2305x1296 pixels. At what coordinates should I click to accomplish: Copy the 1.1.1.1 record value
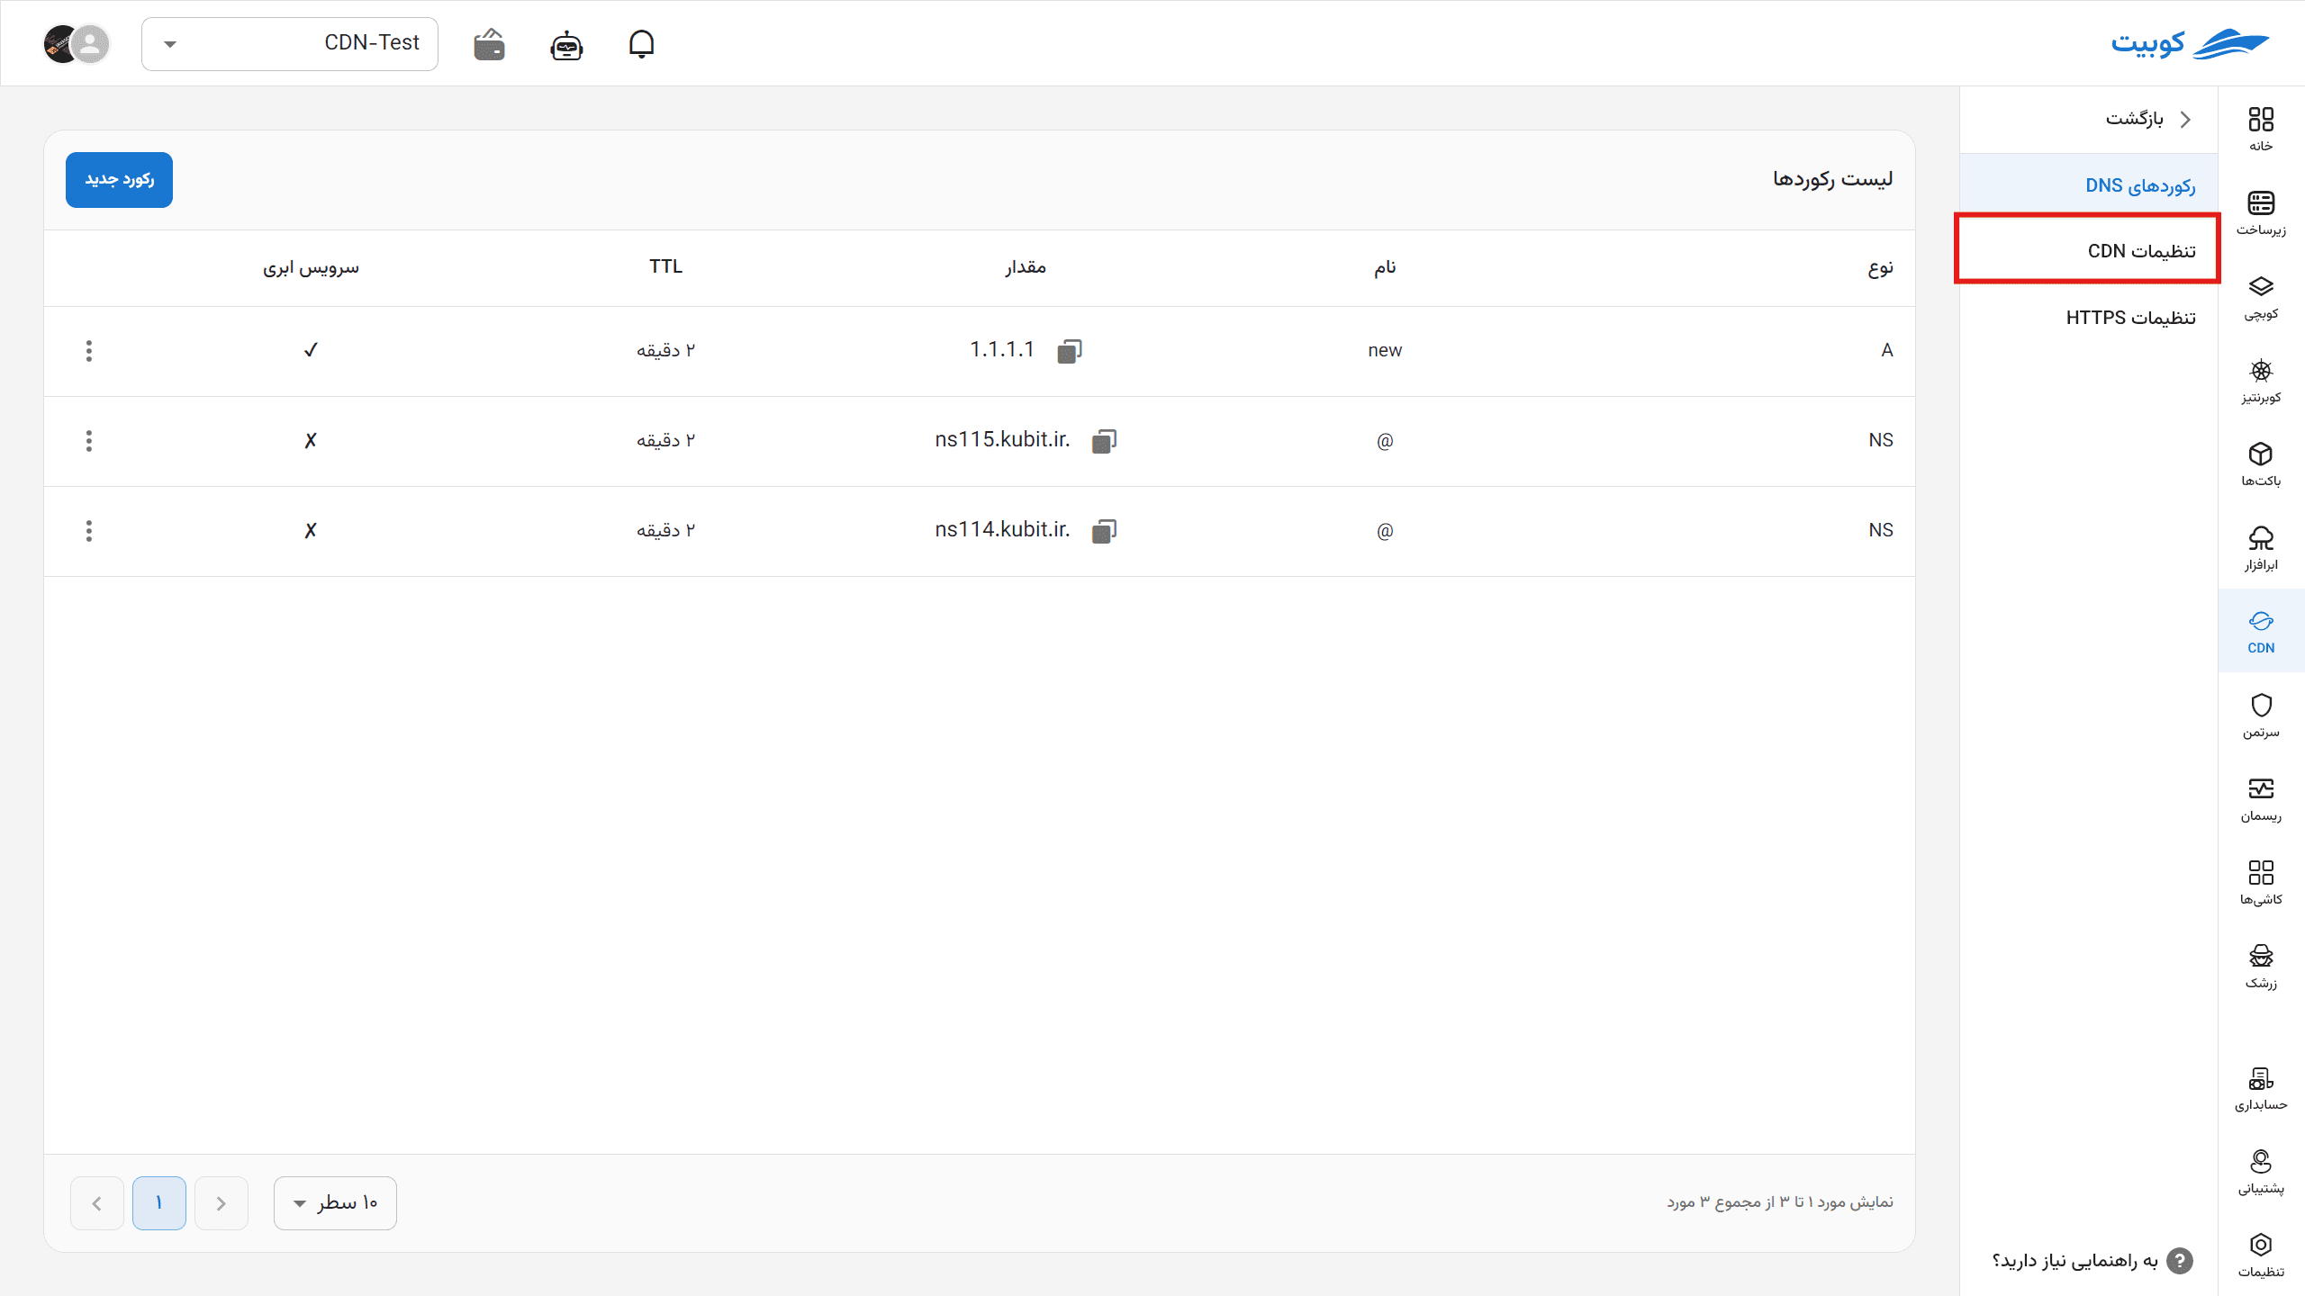coord(1069,351)
